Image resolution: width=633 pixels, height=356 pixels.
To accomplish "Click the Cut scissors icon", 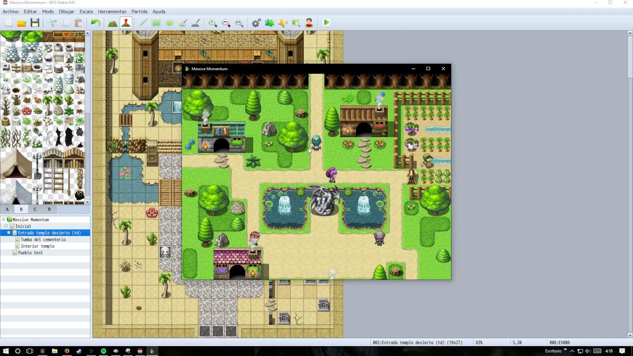I will pyautogui.click(x=52, y=23).
